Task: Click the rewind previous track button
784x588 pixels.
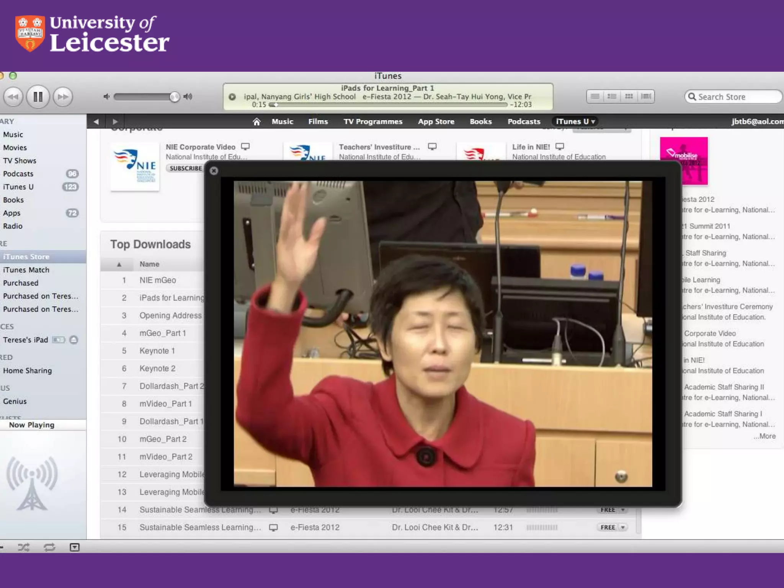Action: click(13, 97)
